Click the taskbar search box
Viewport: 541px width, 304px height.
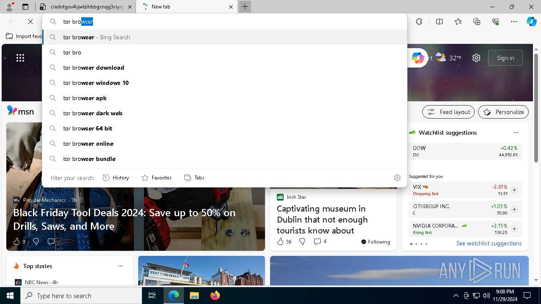(x=81, y=296)
